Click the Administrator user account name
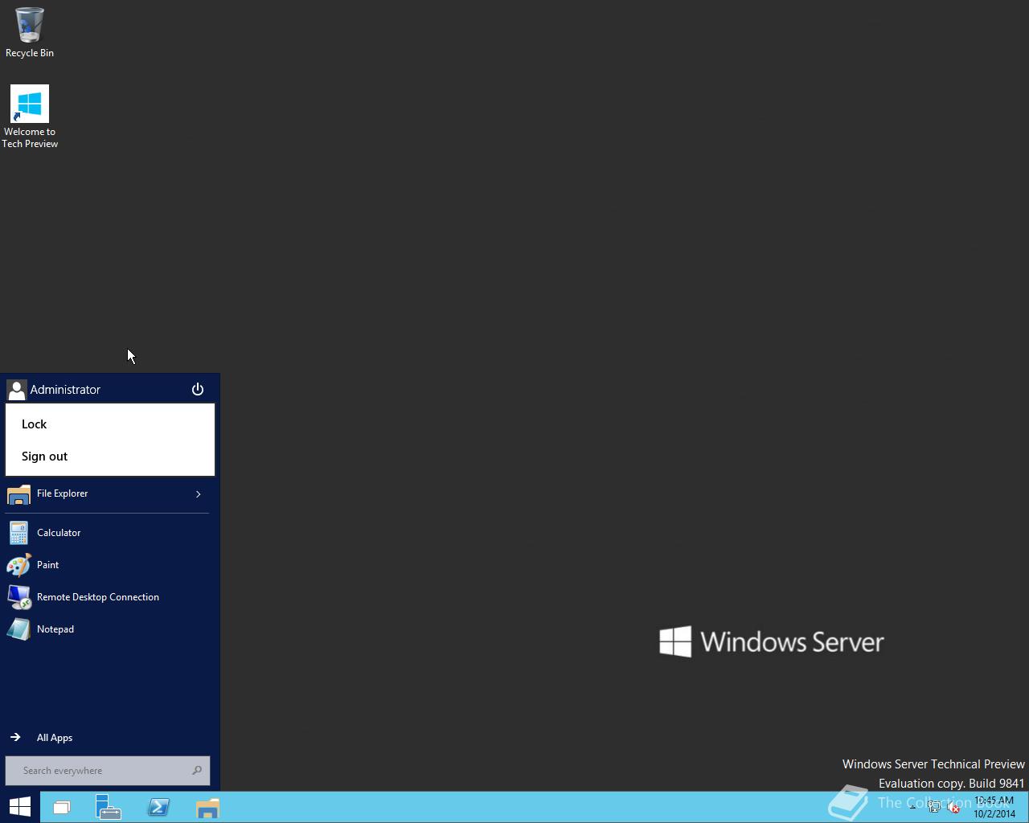Screen dimensions: 1029x823 (x=65, y=389)
